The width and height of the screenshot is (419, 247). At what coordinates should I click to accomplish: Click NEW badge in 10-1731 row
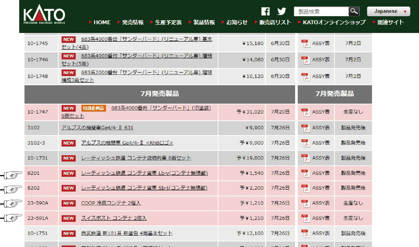click(68, 158)
